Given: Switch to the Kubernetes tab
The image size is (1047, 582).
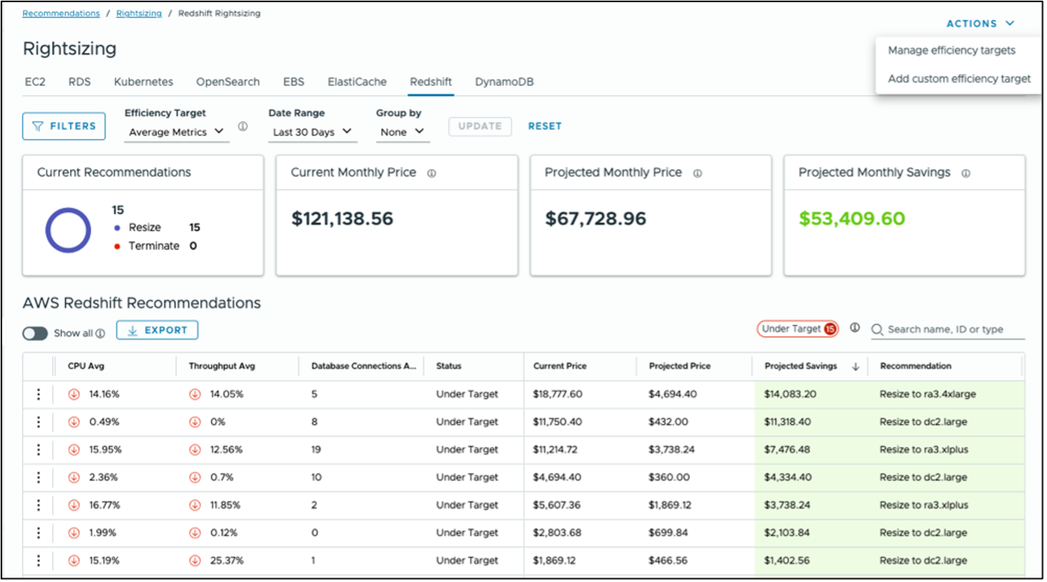Looking at the screenshot, I should click(x=143, y=82).
